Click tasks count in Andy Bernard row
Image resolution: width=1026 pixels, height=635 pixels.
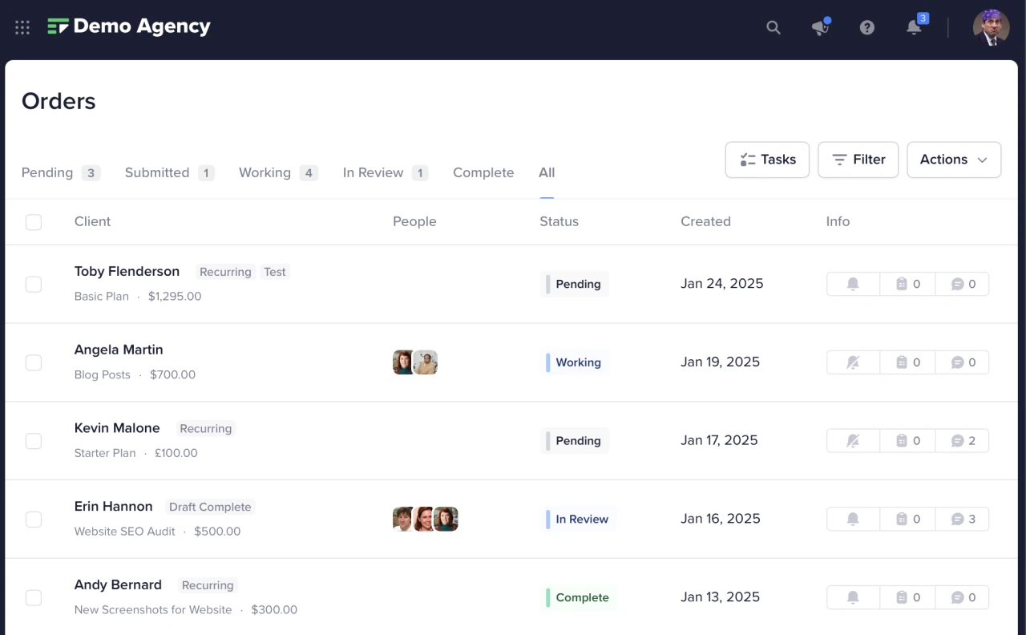(908, 597)
